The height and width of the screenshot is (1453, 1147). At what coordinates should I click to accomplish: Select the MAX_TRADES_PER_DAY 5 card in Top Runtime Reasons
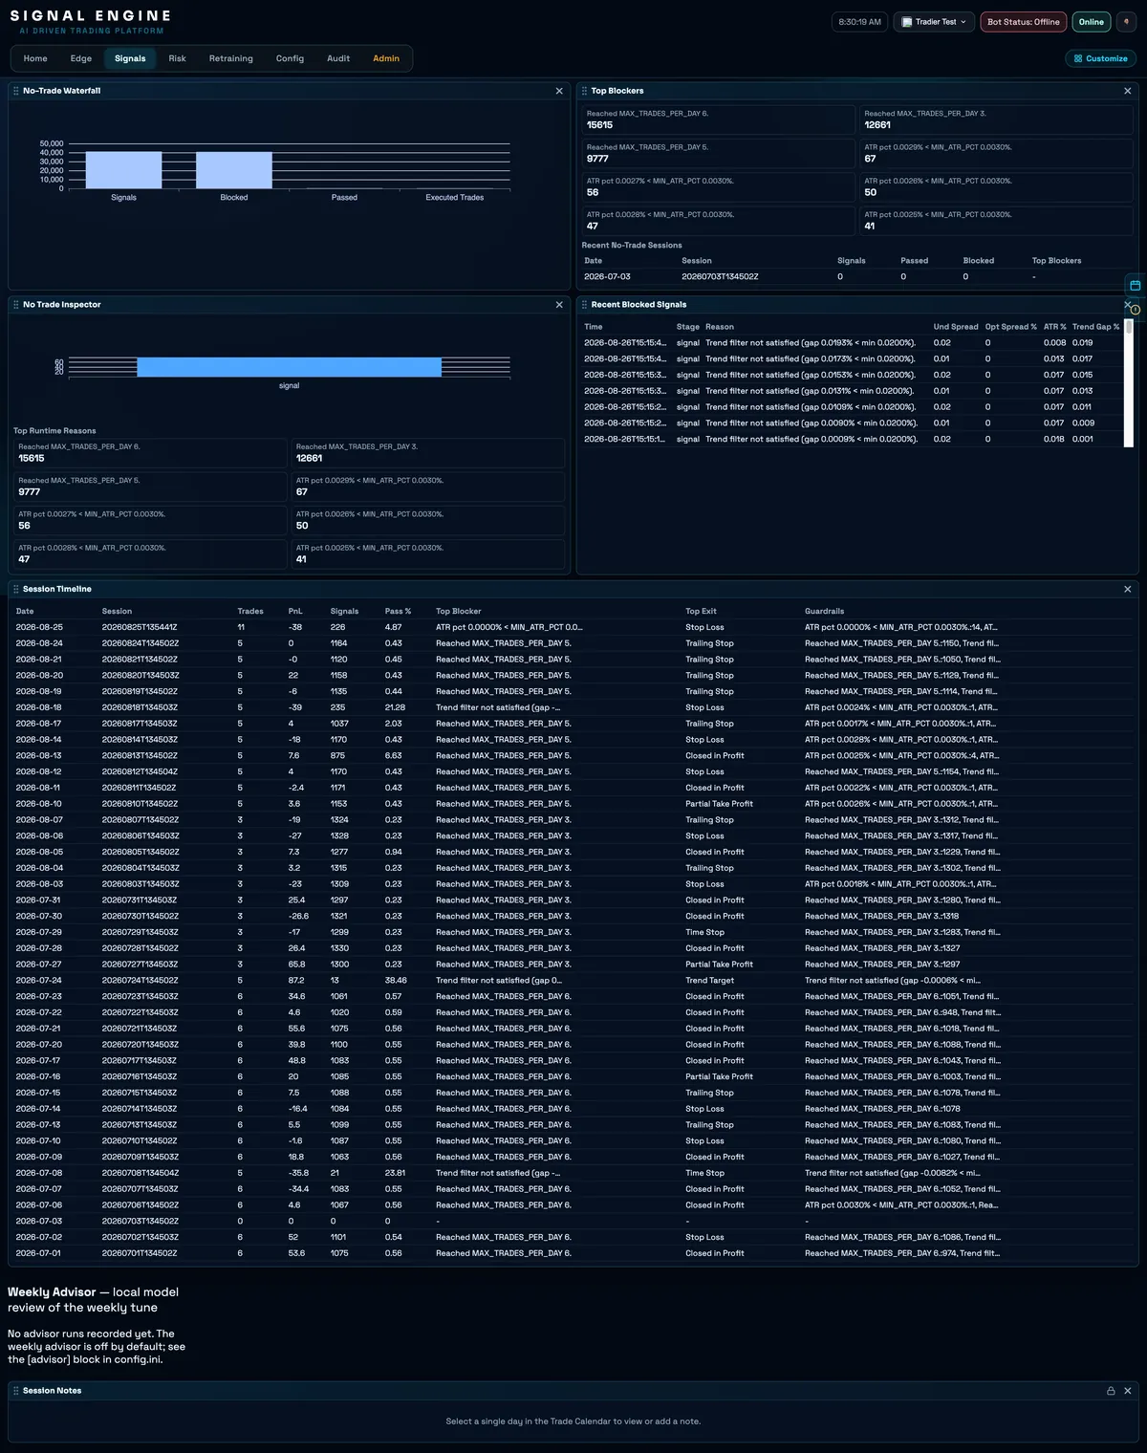(151, 487)
